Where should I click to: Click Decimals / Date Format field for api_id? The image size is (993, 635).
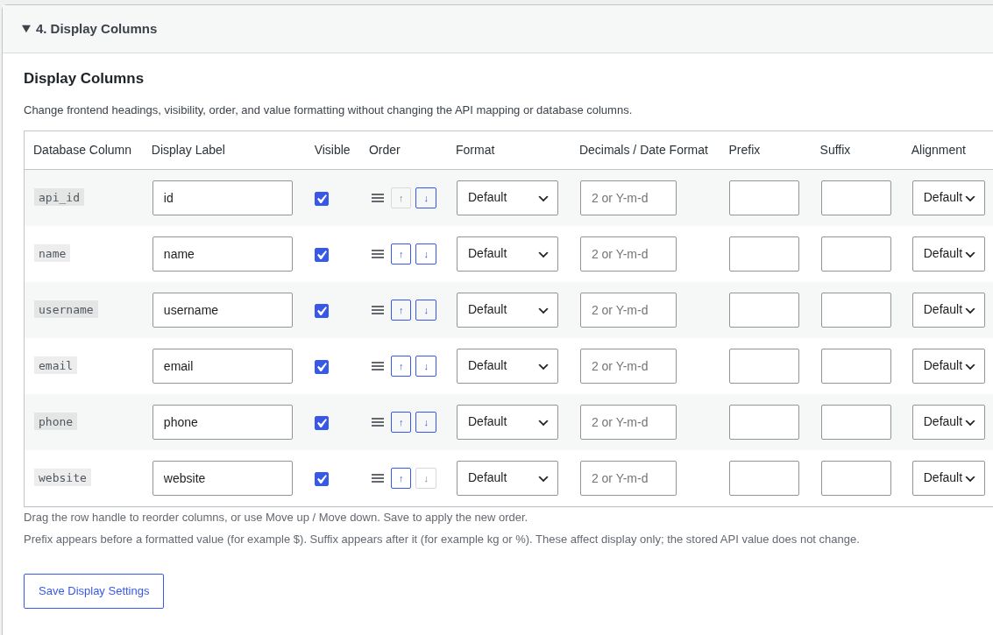(x=628, y=198)
